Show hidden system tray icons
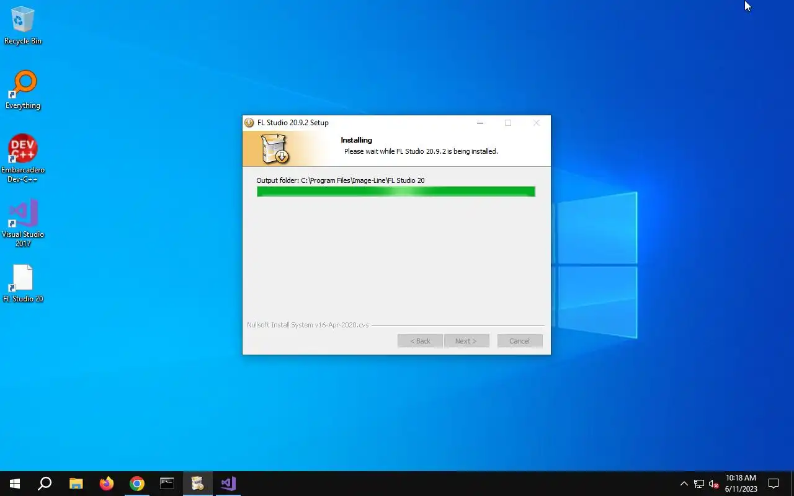The height and width of the screenshot is (496, 794). 684,484
